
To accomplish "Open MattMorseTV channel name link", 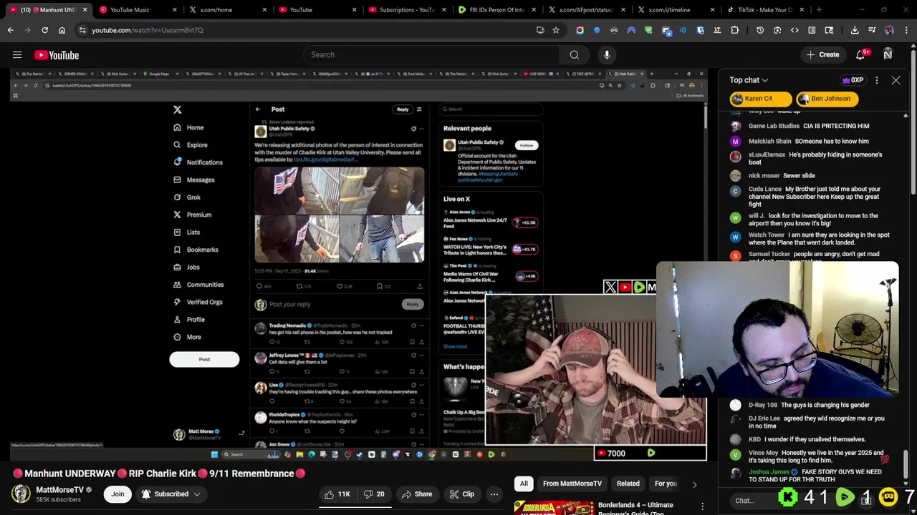I will 60,490.
